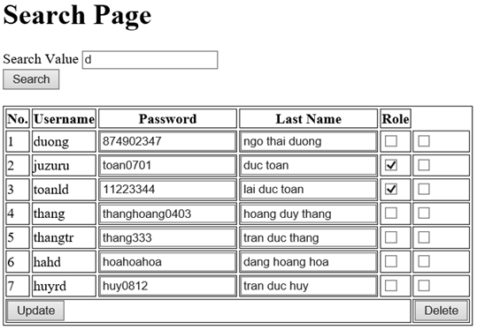This screenshot has height=330, width=477.
Task: Edit password field containing huy0812
Action: pos(167,286)
